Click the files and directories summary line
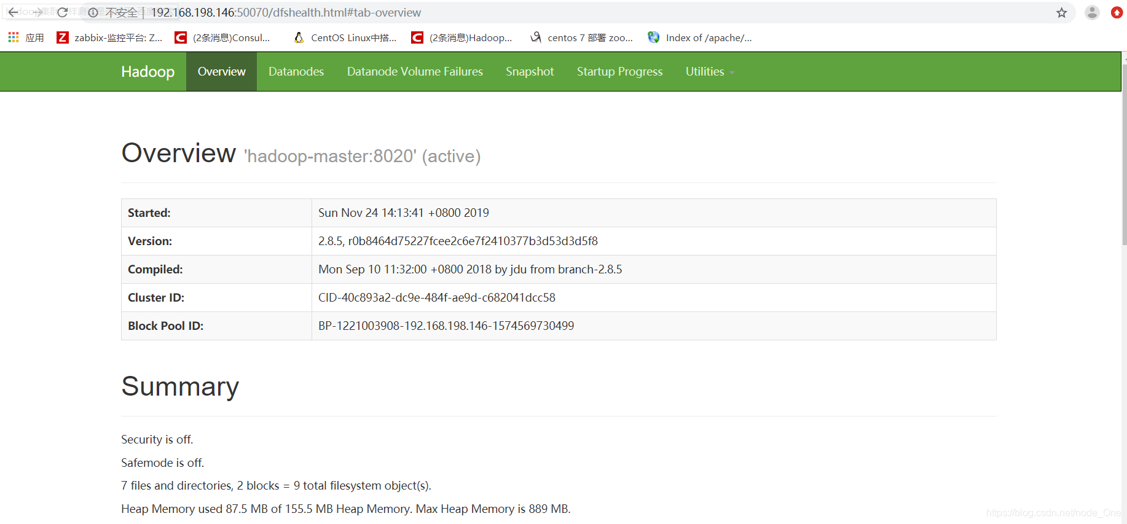This screenshot has height=524, width=1127. (277, 485)
